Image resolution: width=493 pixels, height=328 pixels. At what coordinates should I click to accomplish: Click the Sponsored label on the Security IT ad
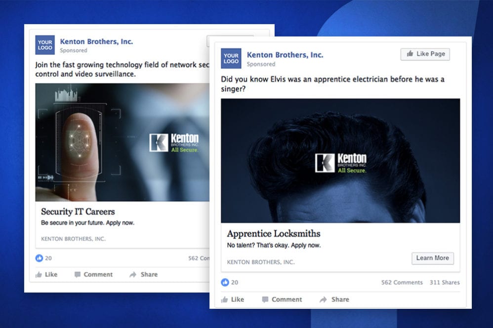click(74, 50)
